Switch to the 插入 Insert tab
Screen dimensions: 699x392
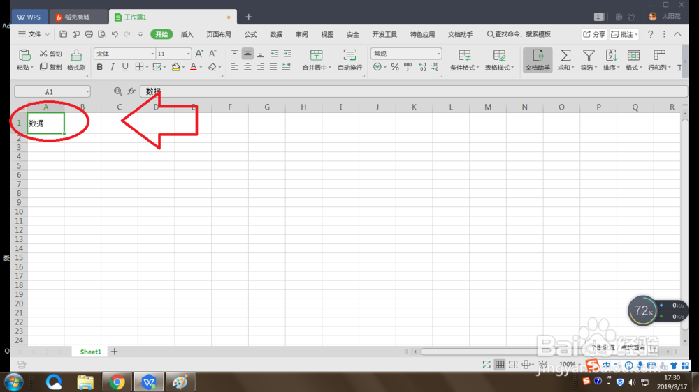pyautogui.click(x=187, y=34)
